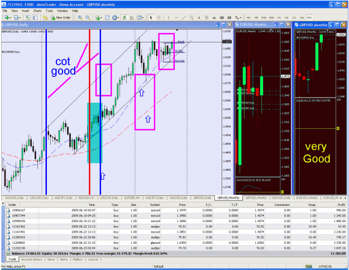Click the New Order button
The width and height of the screenshot is (349, 270).
pyautogui.click(x=61, y=17)
